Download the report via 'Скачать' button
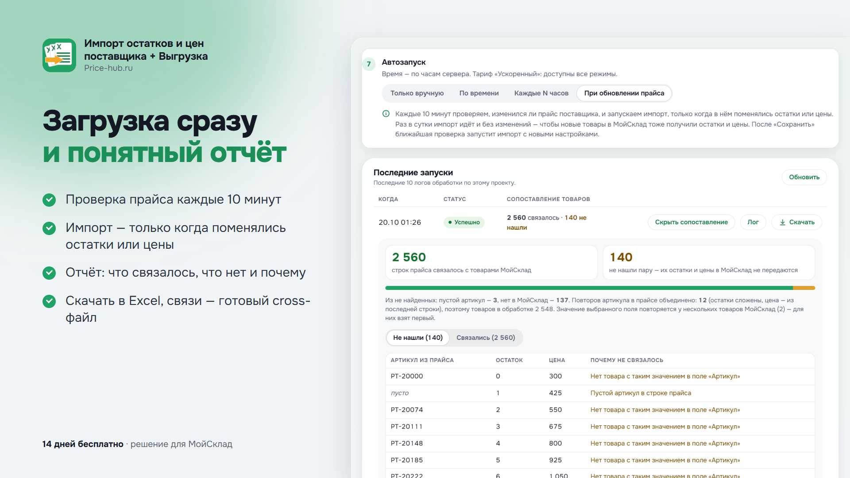The width and height of the screenshot is (850, 478). 796,222
